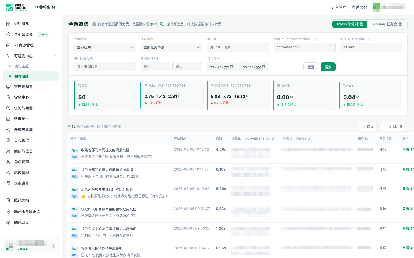Click the 企业设置 building icon
Viewport: 414px width, 258px height.
coord(8,183)
